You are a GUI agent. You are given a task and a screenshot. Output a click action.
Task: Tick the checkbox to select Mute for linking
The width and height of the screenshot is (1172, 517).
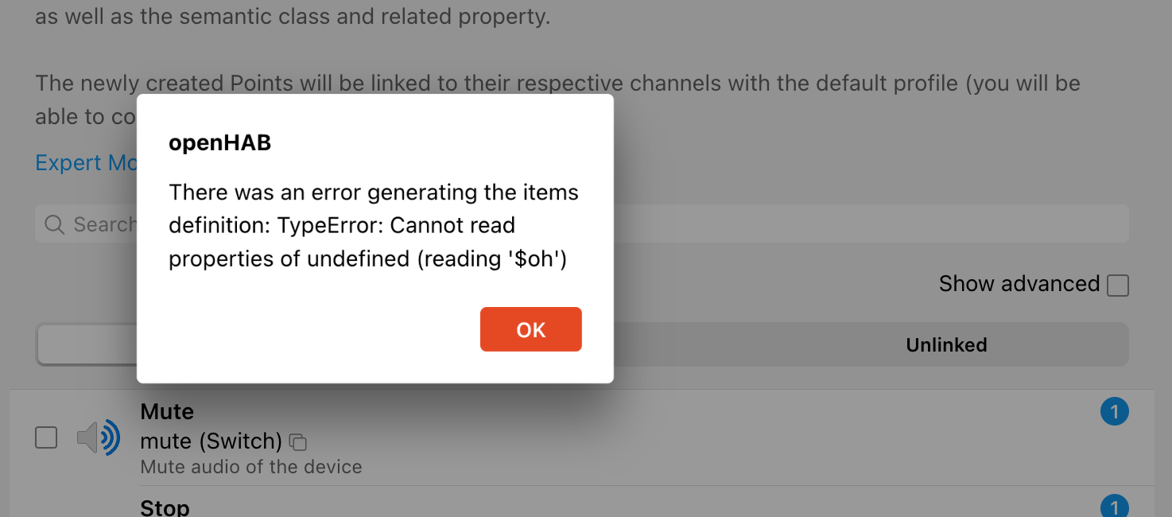46,437
